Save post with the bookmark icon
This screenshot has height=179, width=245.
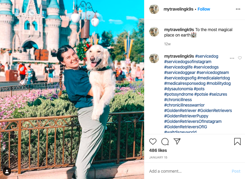[x=237, y=142]
